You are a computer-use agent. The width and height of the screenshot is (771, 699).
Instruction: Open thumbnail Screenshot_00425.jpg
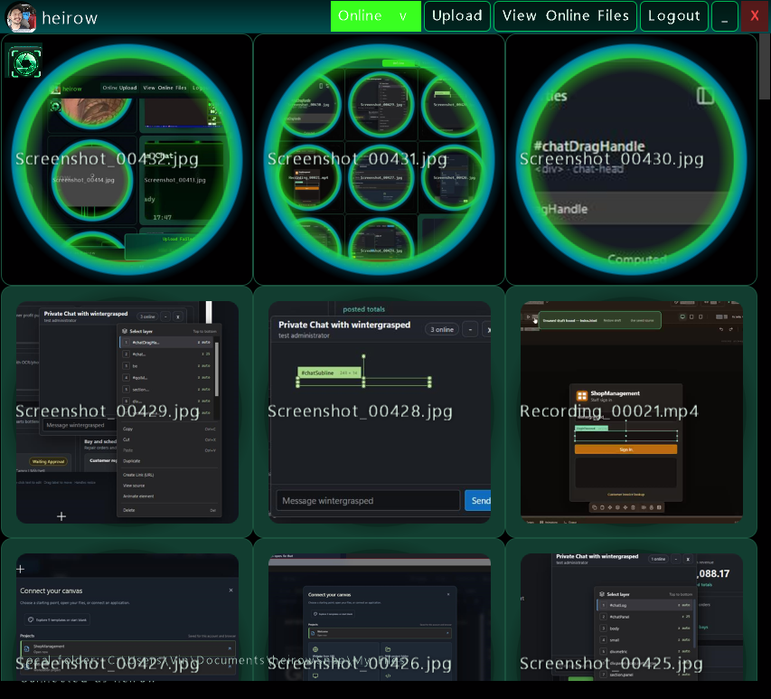[632, 610]
